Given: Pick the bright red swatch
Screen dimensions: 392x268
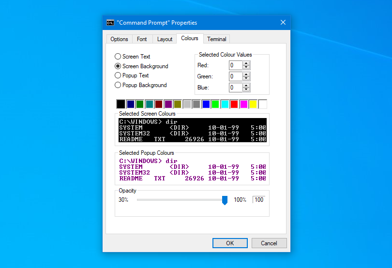Looking at the screenshot, I should [234, 104].
